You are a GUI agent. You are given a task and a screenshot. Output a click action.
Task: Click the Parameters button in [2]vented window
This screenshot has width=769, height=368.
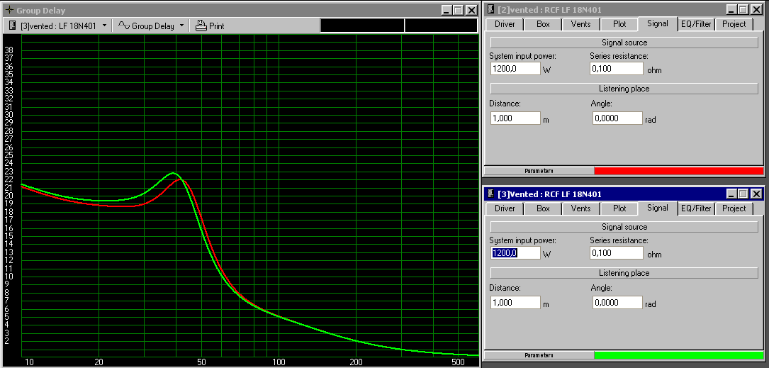[539, 171]
